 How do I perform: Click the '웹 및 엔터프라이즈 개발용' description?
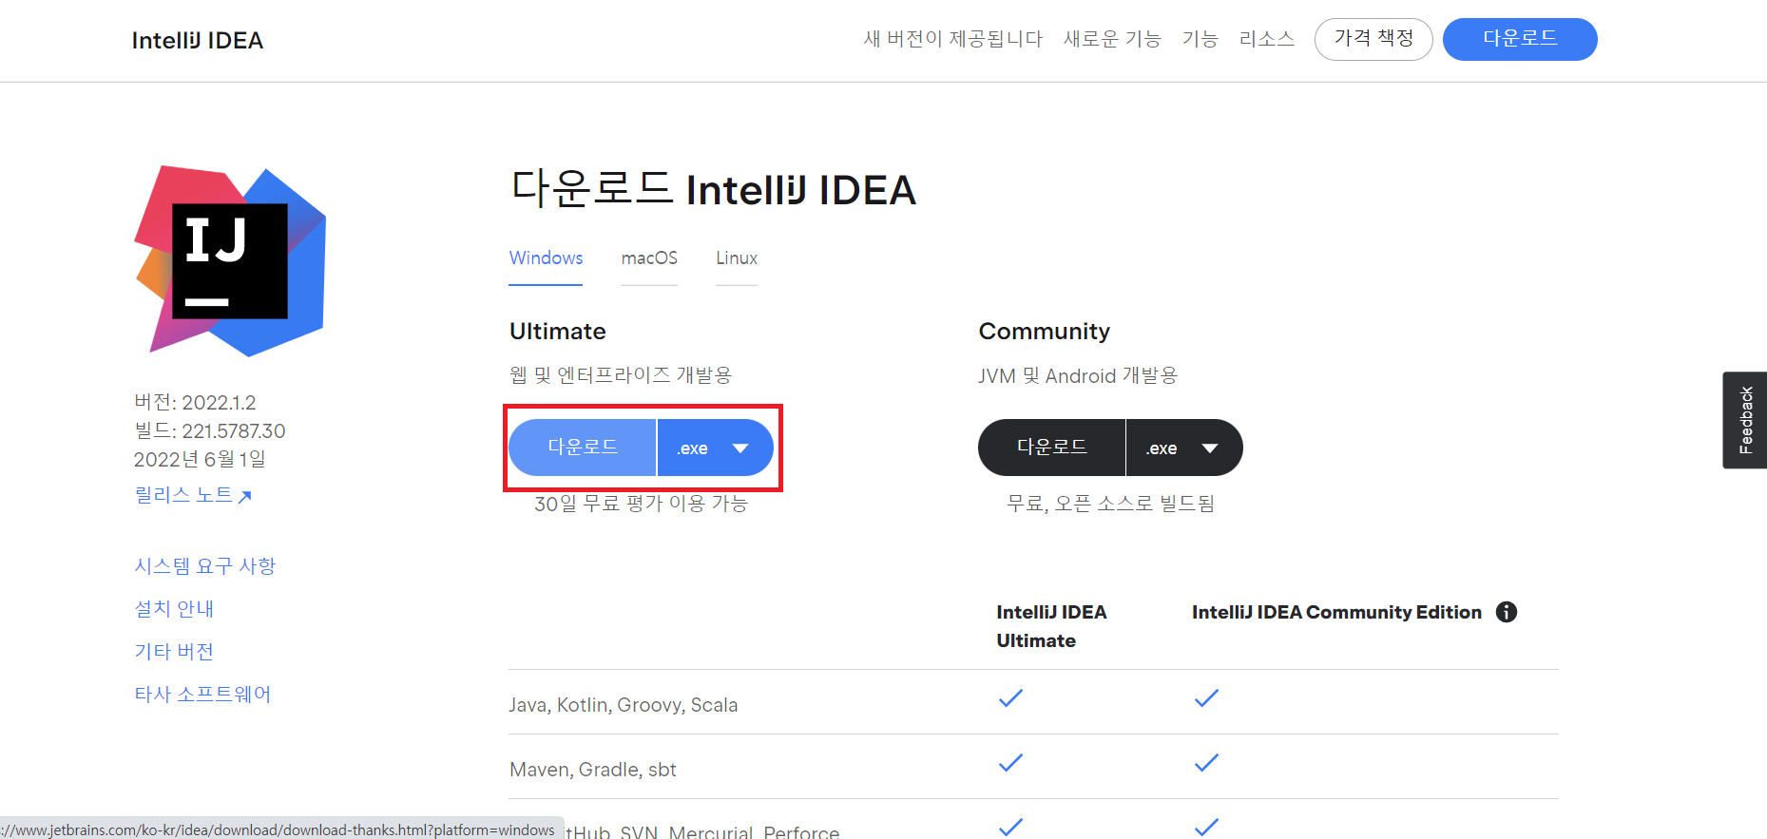(621, 375)
